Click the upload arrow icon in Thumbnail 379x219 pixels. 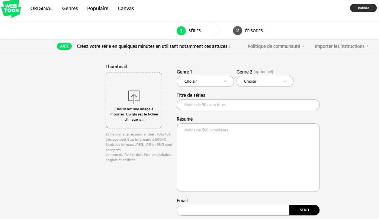click(x=134, y=97)
